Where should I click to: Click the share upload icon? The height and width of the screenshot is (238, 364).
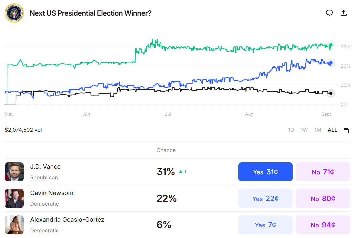click(344, 13)
